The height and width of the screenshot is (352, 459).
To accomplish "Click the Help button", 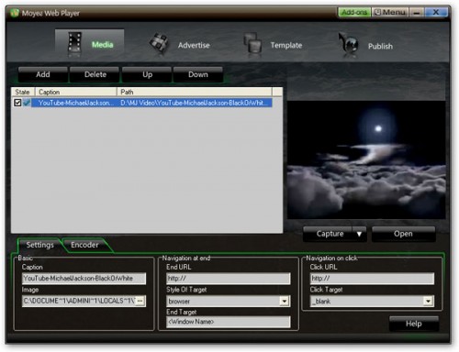I will [x=414, y=324].
